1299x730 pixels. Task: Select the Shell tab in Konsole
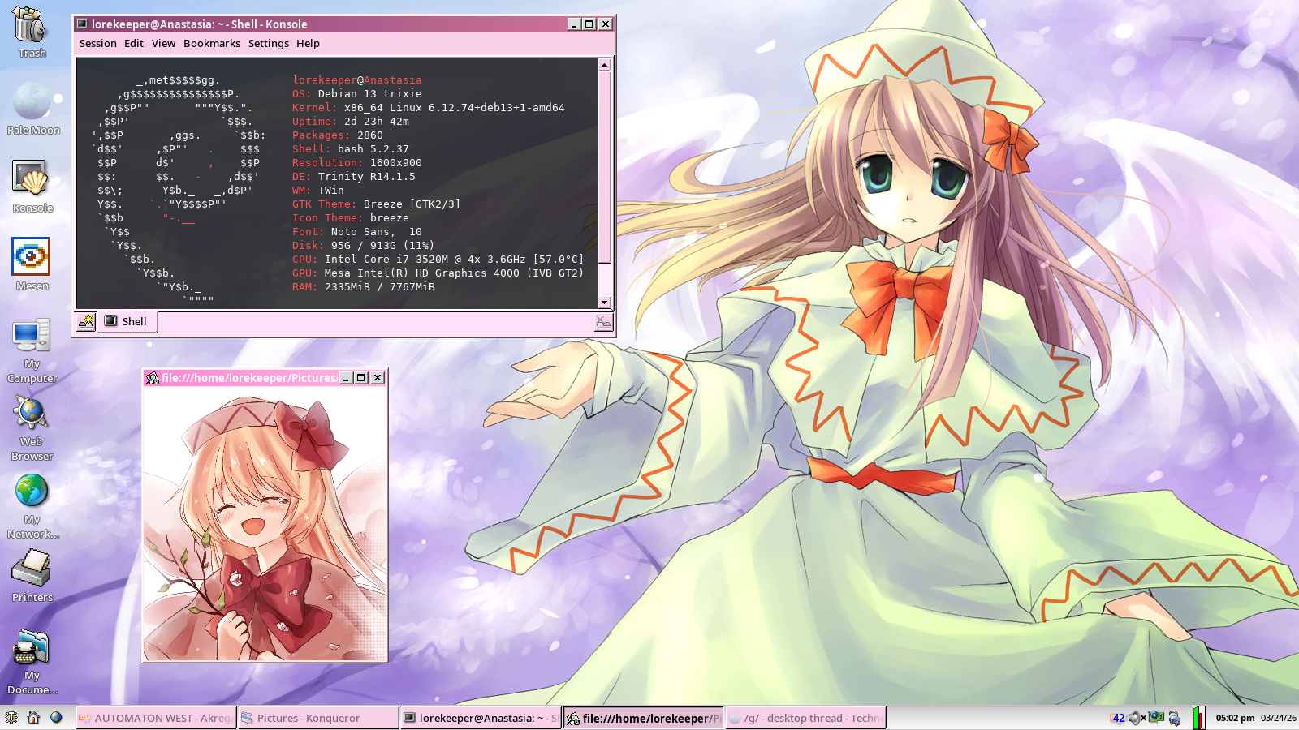click(x=127, y=322)
